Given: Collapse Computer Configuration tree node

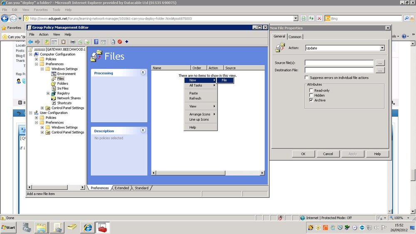Looking at the screenshot, I should pyautogui.click(x=30, y=54).
